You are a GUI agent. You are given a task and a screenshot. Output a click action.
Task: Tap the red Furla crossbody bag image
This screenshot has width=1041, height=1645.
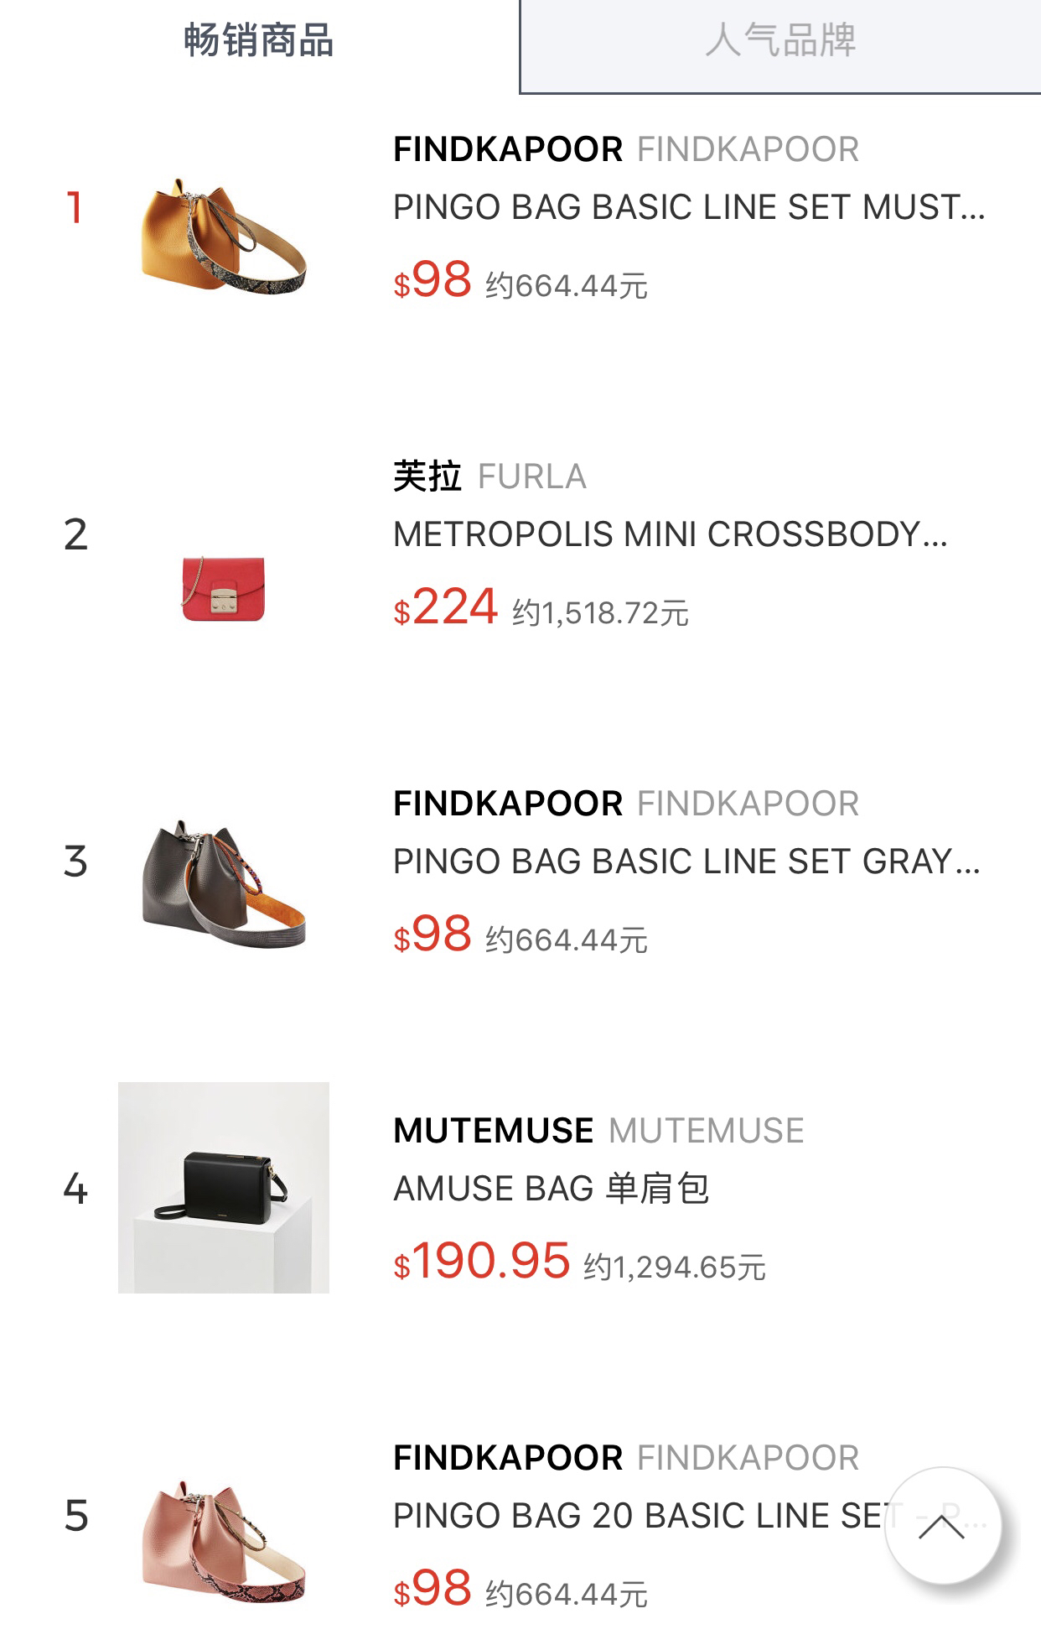223,588
